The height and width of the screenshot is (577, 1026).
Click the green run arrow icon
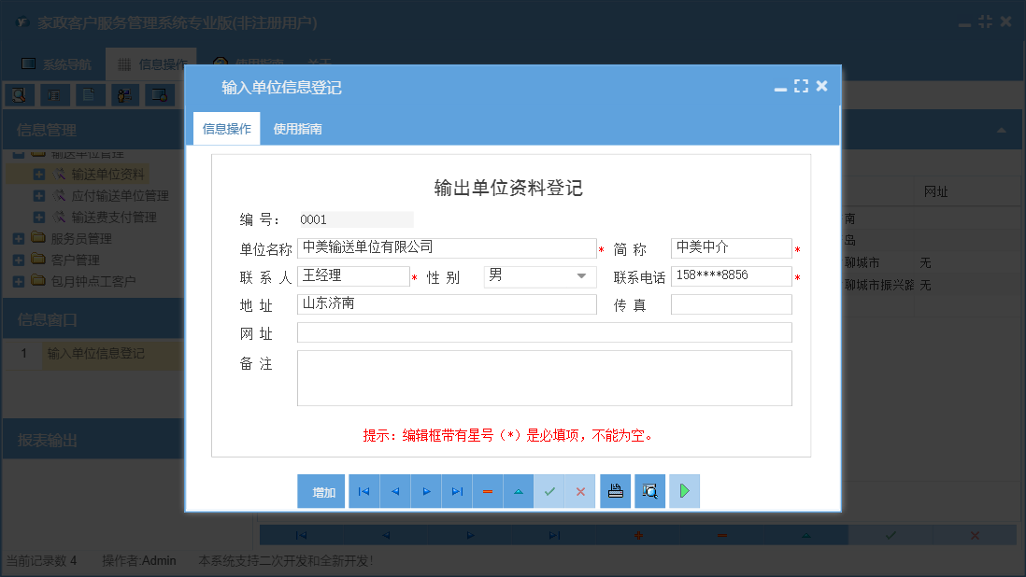[684, 490]
